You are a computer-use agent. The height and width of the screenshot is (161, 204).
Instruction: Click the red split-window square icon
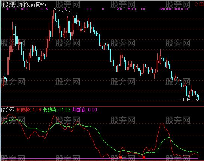point(201,4)
